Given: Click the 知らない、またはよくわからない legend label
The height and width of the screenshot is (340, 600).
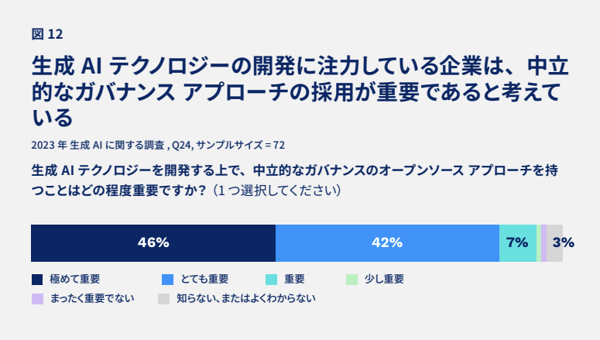Looking at the screenshot, I should click(246, 299).
